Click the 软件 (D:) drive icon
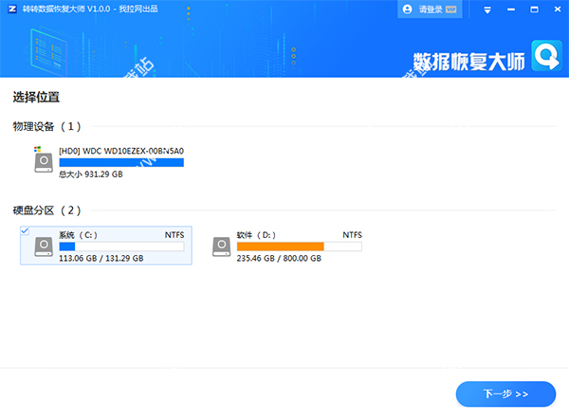The height and width of the screenshot is (420, 569). click(221, 247)
